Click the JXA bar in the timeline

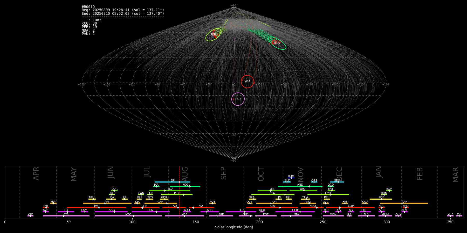pyautogui.click(x=156, y=186)
